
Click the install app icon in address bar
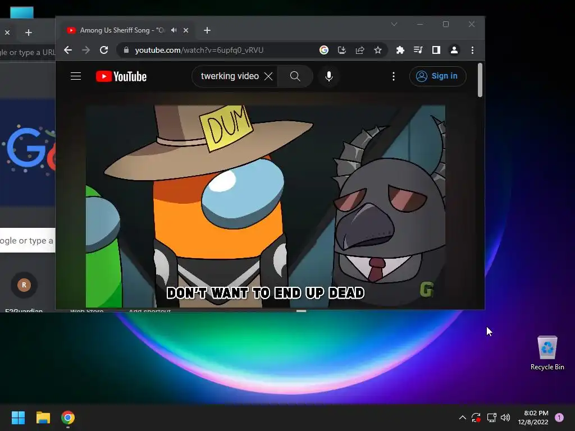pyautogui.click(x=342, y=50)
